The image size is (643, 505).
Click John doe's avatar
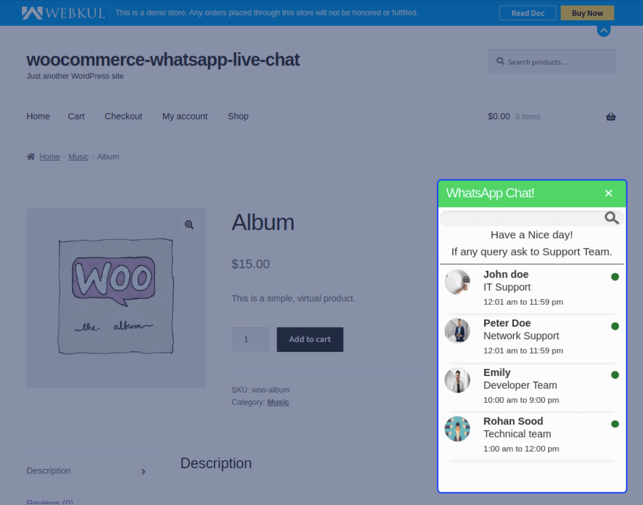tap(457, 282)
